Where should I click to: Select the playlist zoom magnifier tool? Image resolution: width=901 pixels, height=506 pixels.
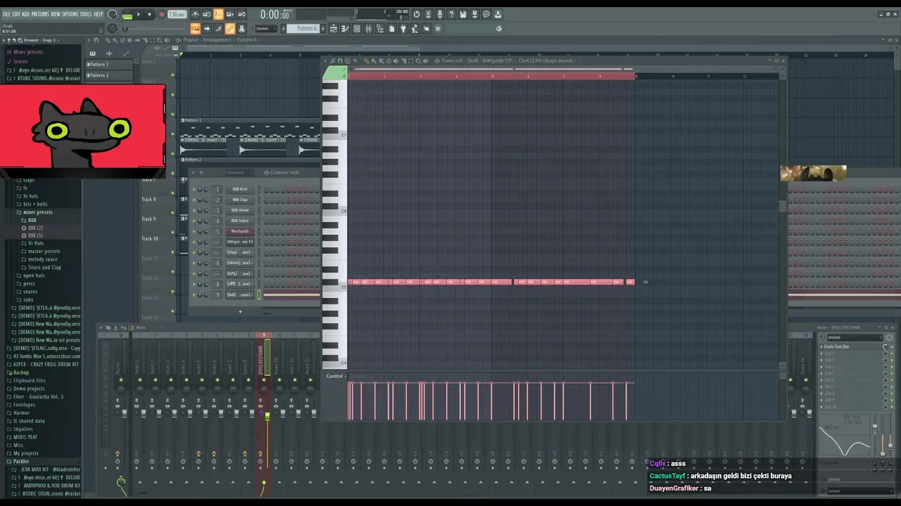(x=159, y=40)
